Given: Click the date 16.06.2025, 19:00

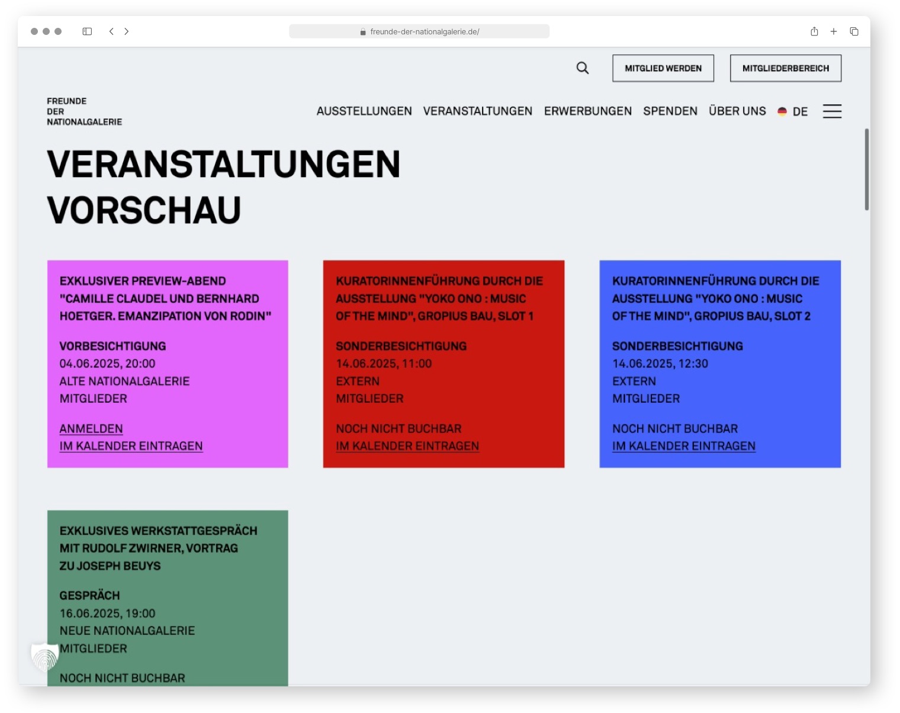Looking at the screenshot, I should click(107, 614).
